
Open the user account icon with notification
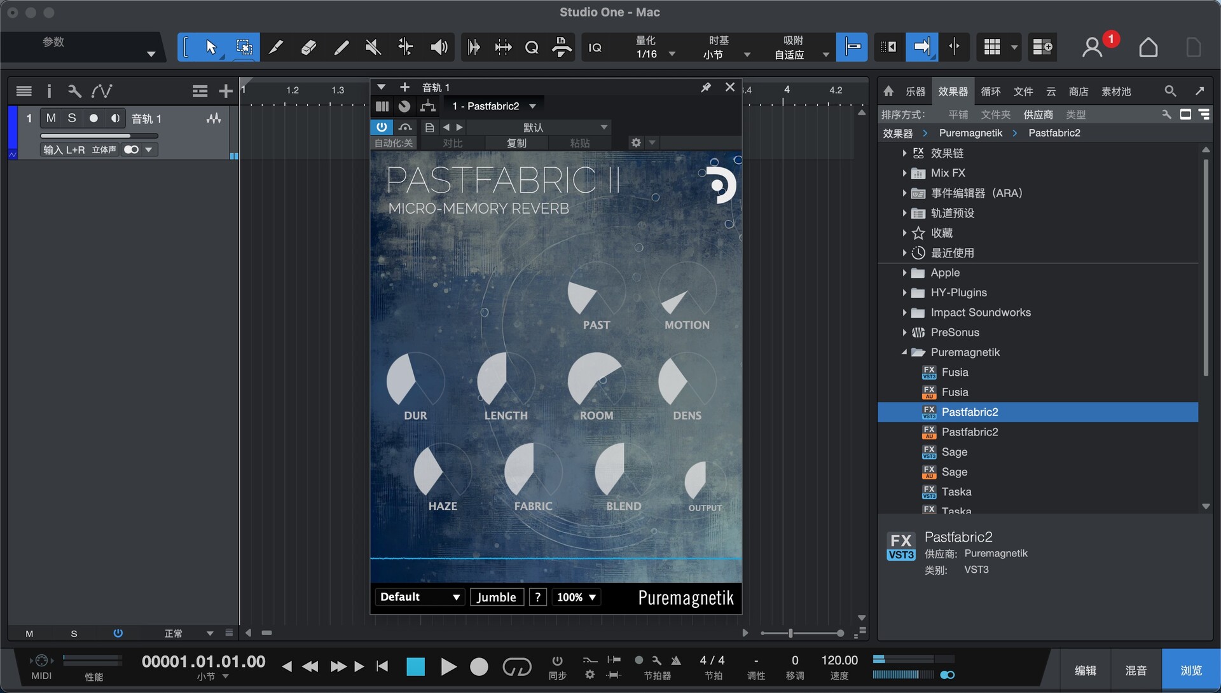[1093, 47]
